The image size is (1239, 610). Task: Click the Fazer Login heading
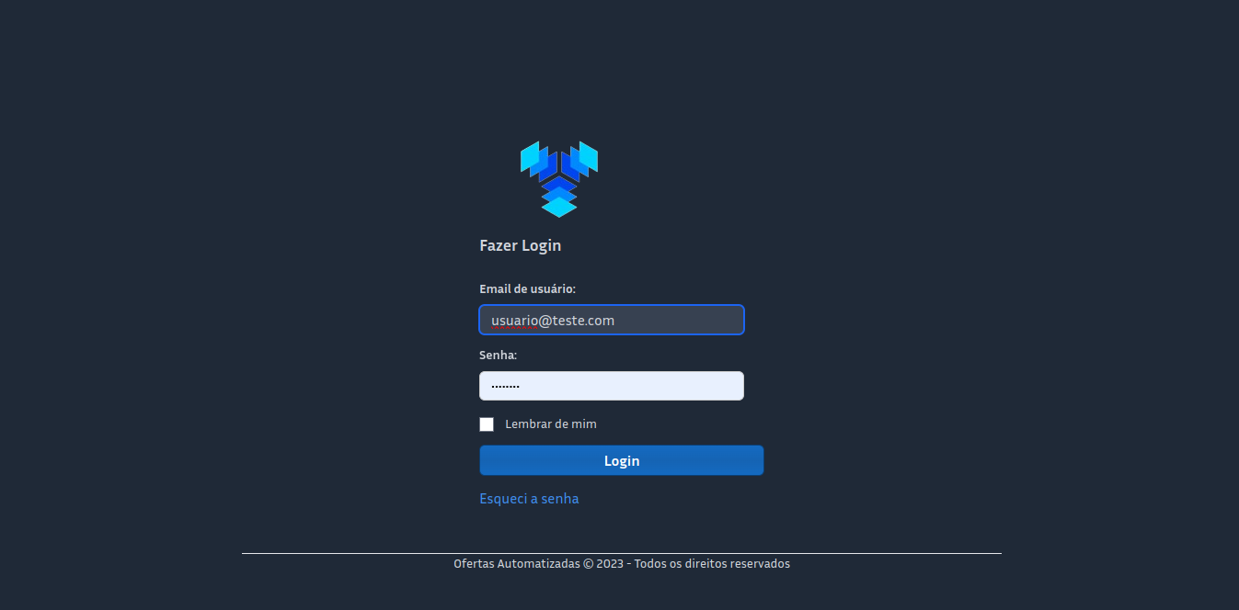point(520,245)
